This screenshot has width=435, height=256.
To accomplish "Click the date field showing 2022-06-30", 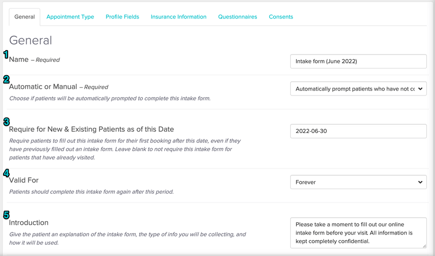I will click(x=358, y=131).
